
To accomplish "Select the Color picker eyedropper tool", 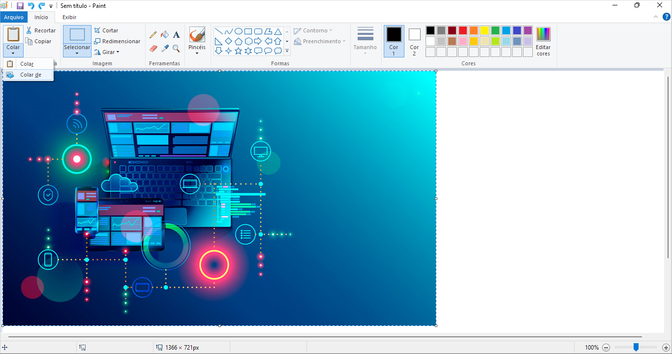I will click(165, 49).
